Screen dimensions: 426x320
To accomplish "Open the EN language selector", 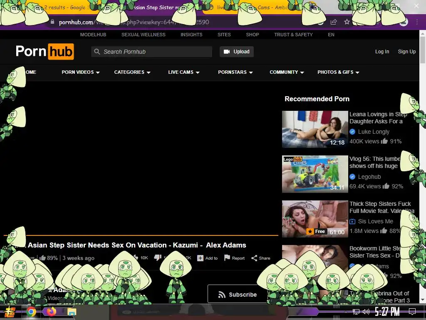I will point(331,35).
